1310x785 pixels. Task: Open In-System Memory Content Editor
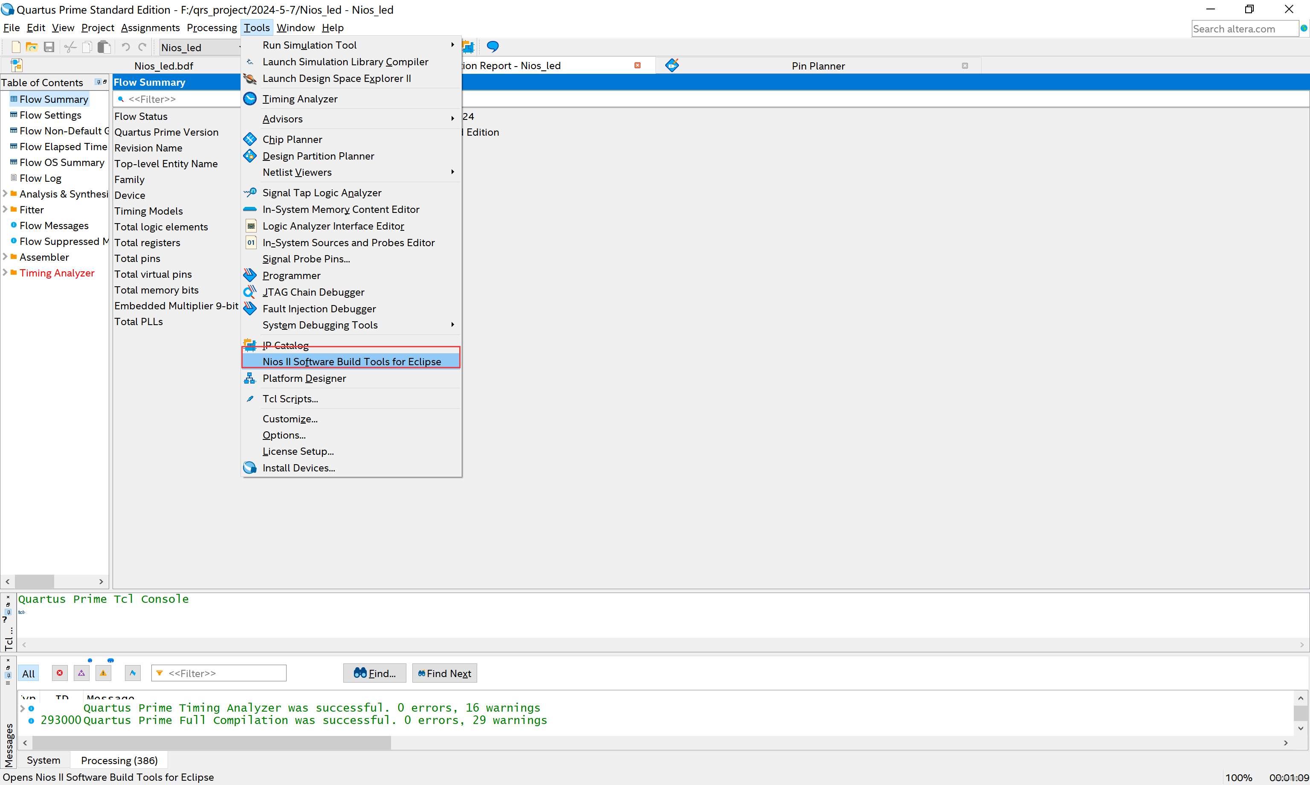(351, 209)
